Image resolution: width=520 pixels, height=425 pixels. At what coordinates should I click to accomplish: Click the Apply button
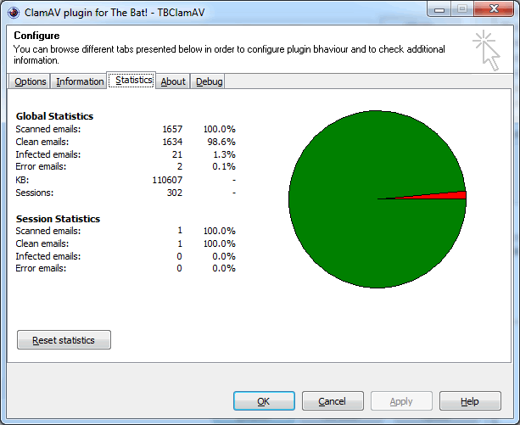pos(401,401)
